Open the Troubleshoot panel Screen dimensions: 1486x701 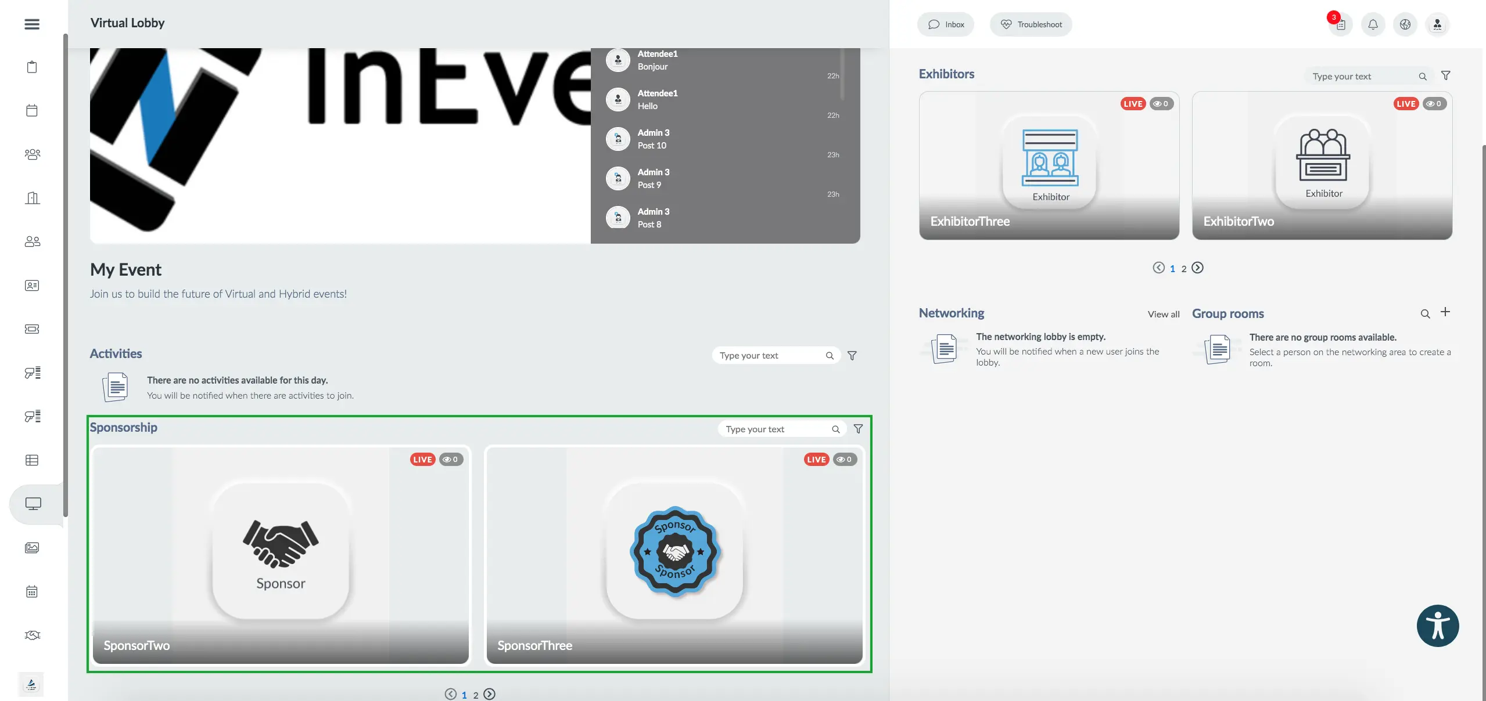point(1031,24)
